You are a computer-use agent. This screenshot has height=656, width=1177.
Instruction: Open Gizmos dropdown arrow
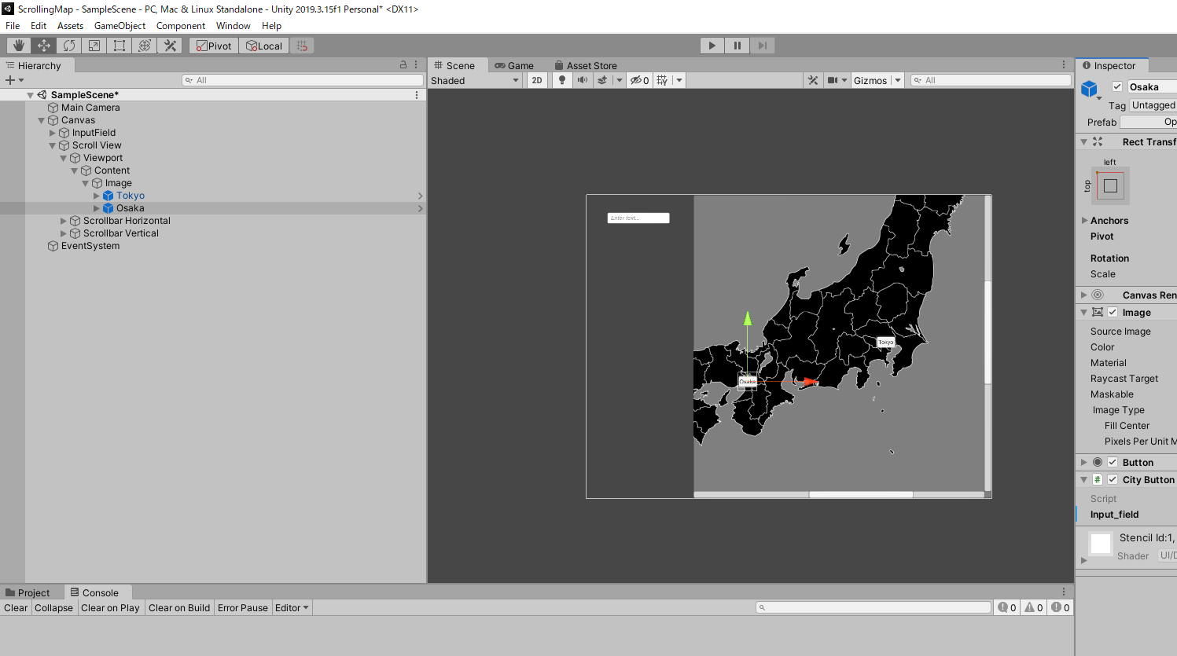pyautogui.click(x=898, y=80)
